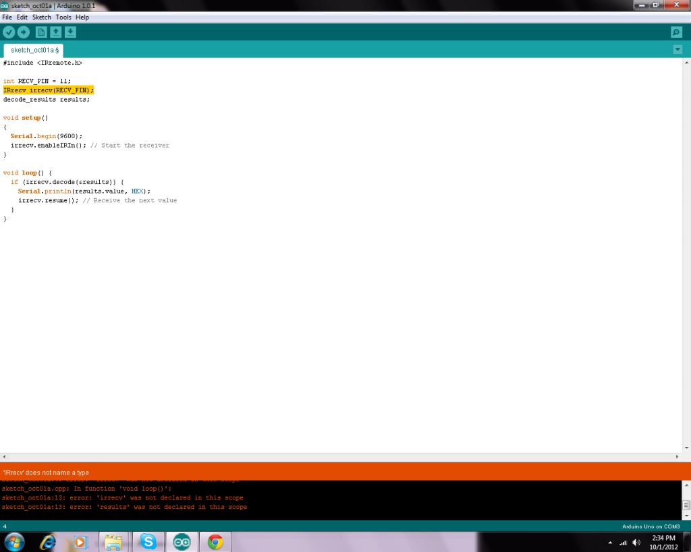
Task: Open the Serial Monitor icon
Action: point(676,32)
